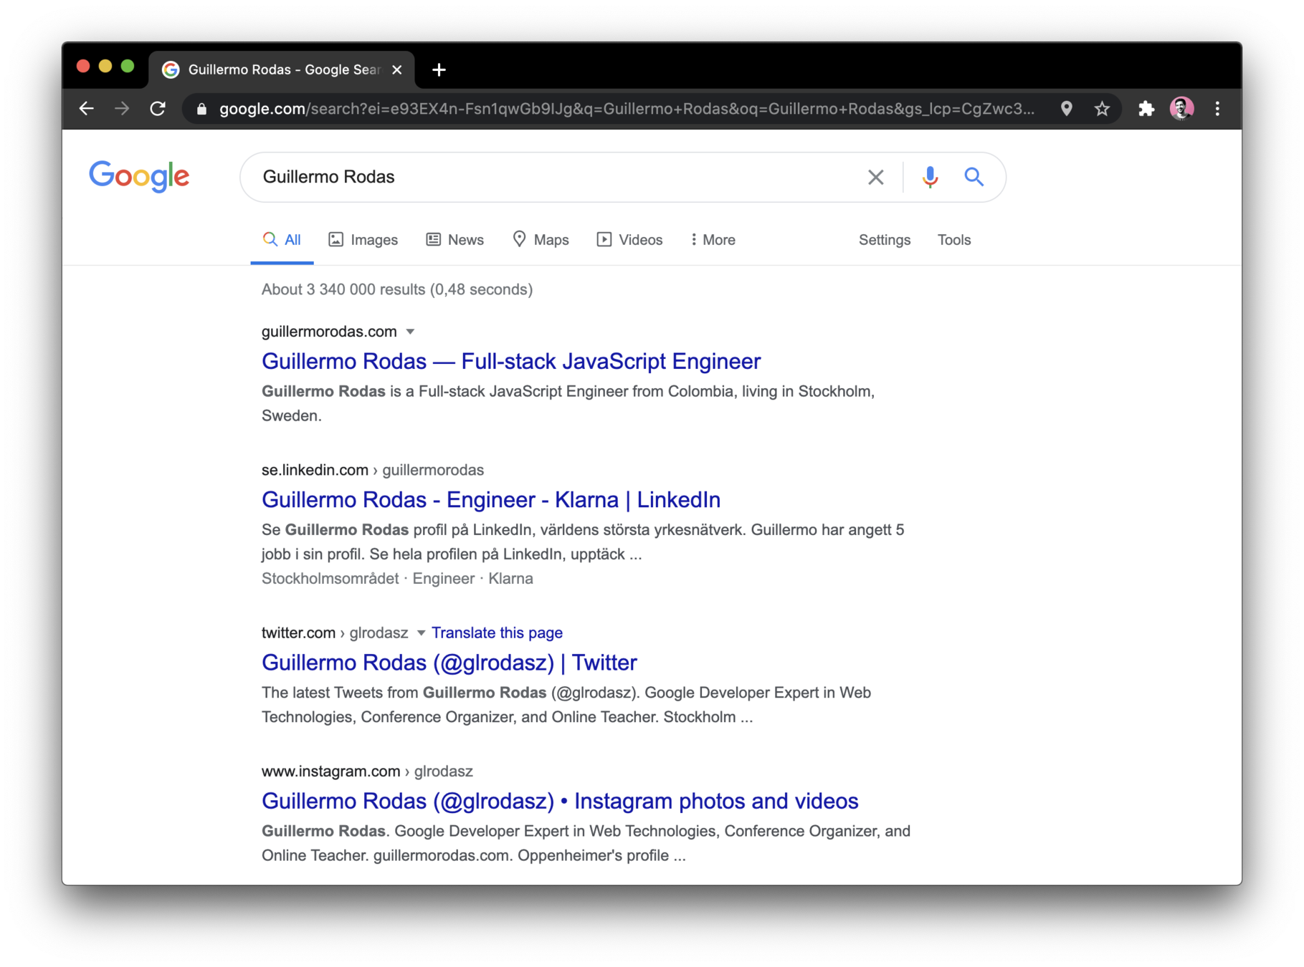Go back using browser back arrow
This screenshot has height=967, width=1304.
click(87, 109)
